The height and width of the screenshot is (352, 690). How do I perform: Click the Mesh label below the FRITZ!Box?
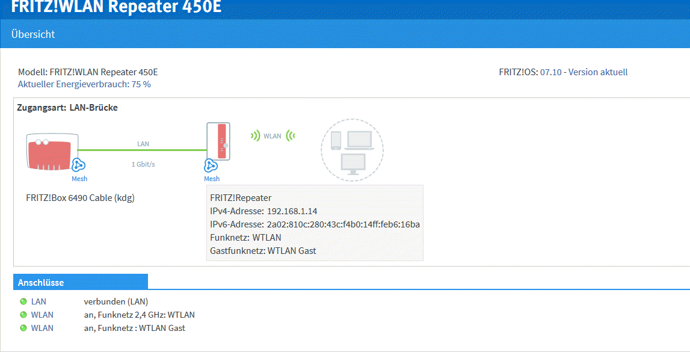pyautogui.click(x=79, y=179)
